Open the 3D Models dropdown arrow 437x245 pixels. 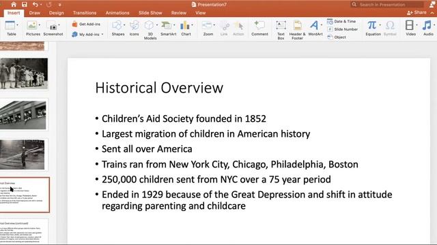coord(157,25)
